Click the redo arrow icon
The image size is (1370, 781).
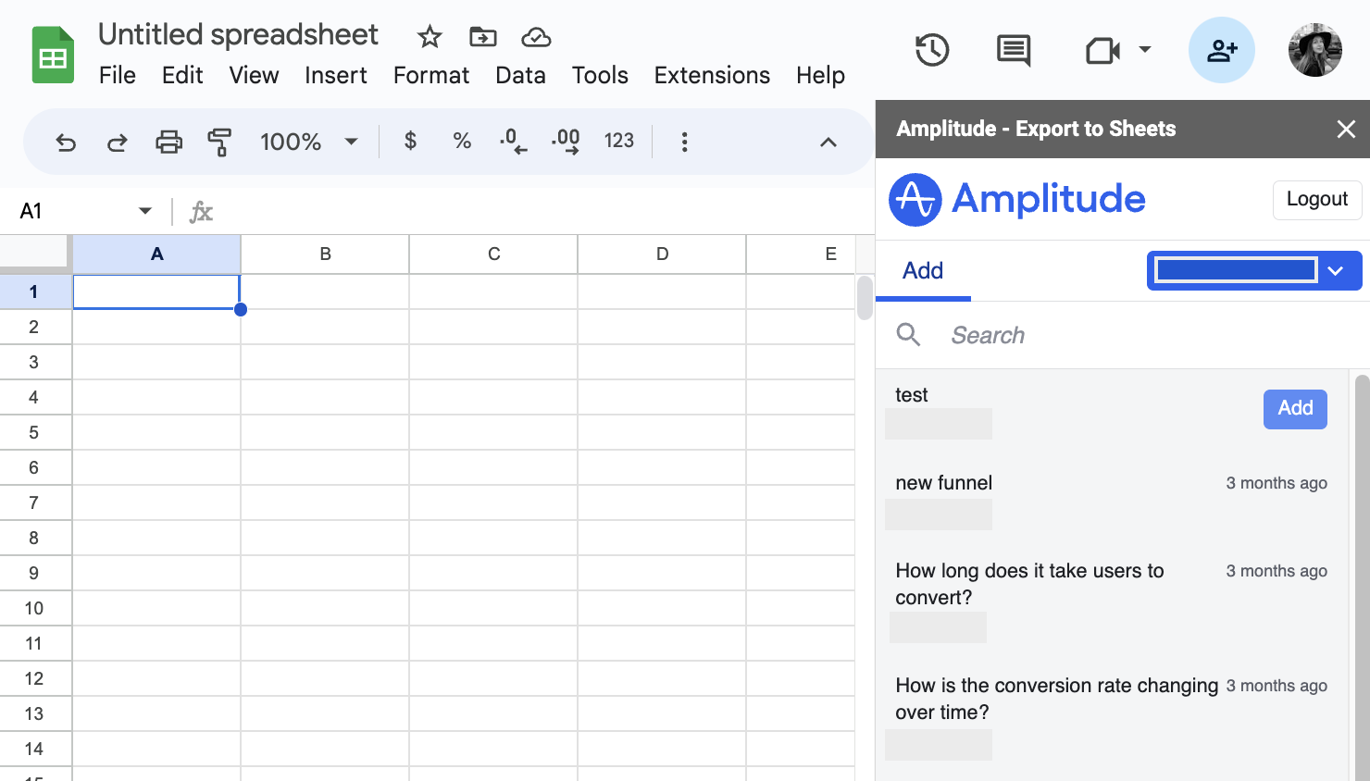pos(118,143)
